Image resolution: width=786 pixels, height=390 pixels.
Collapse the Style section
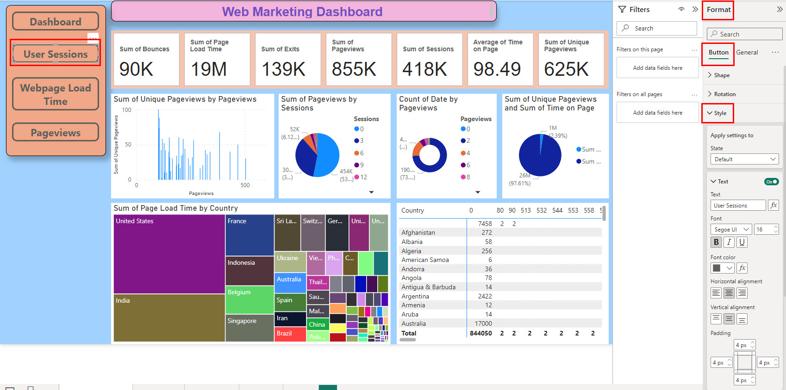tap(717, 113)
